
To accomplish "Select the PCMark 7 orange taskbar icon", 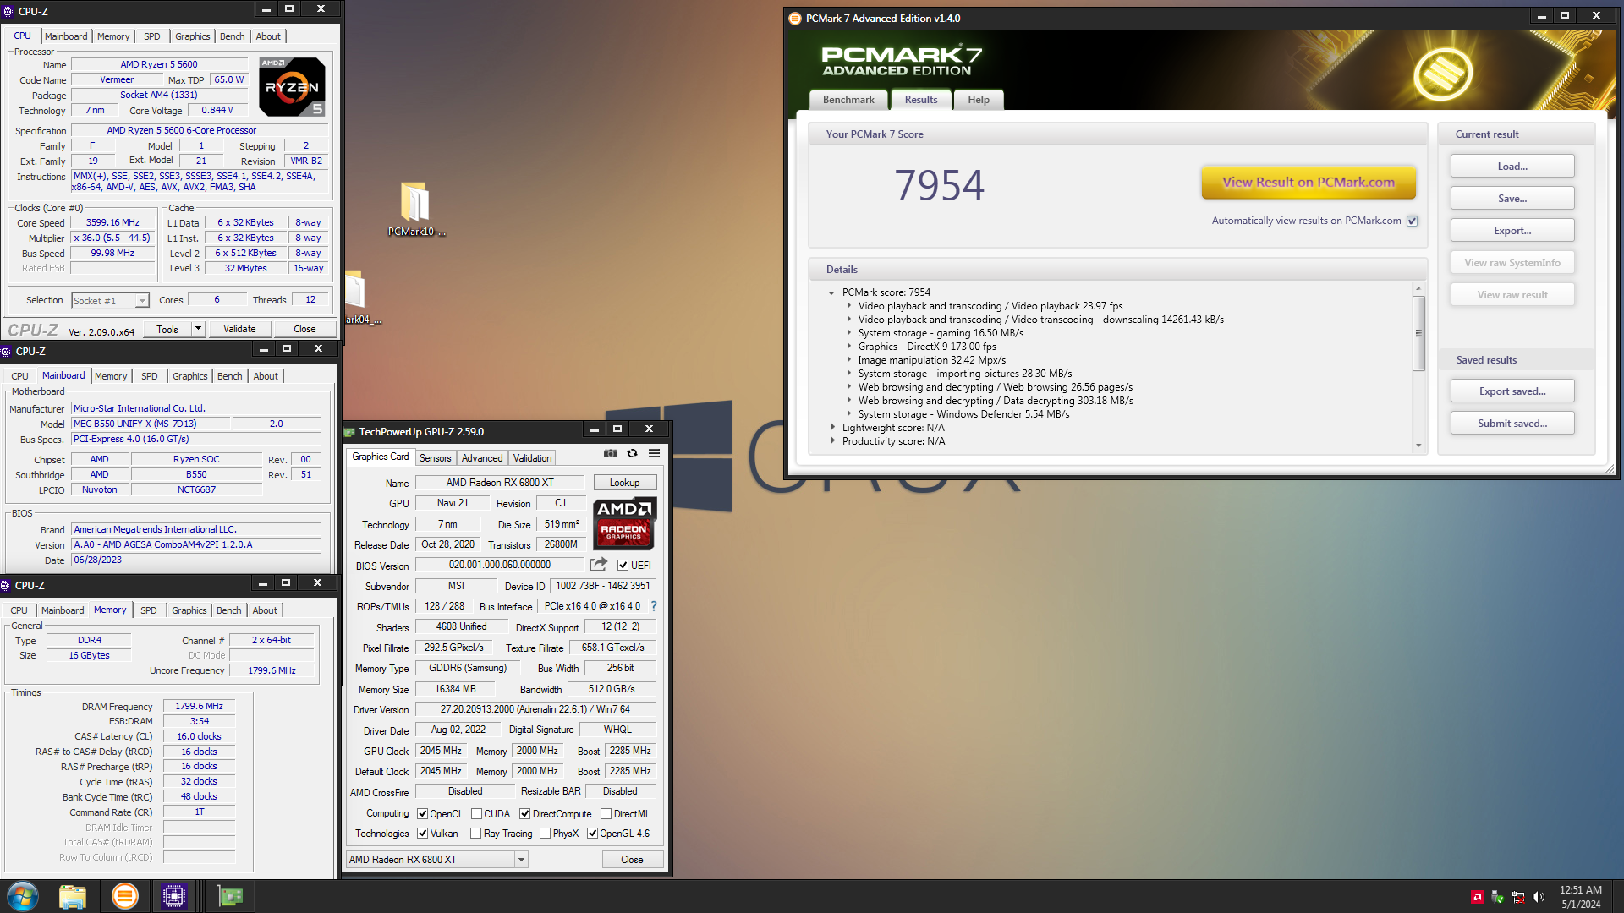I will pos(124,896).
